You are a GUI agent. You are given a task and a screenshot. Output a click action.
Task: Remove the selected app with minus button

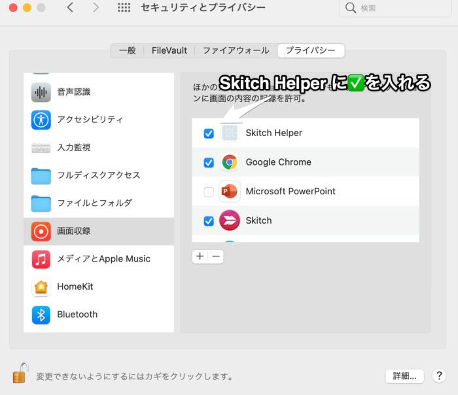click(x=216, y=256)
